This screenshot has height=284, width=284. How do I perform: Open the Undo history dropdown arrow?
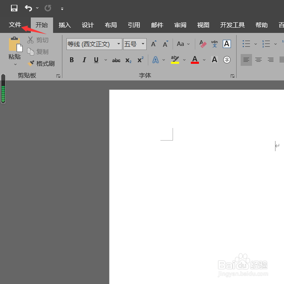coord(37,8)
